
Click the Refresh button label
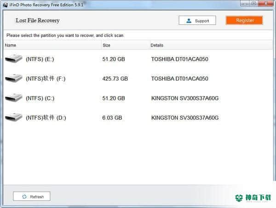tap(37, 197)
